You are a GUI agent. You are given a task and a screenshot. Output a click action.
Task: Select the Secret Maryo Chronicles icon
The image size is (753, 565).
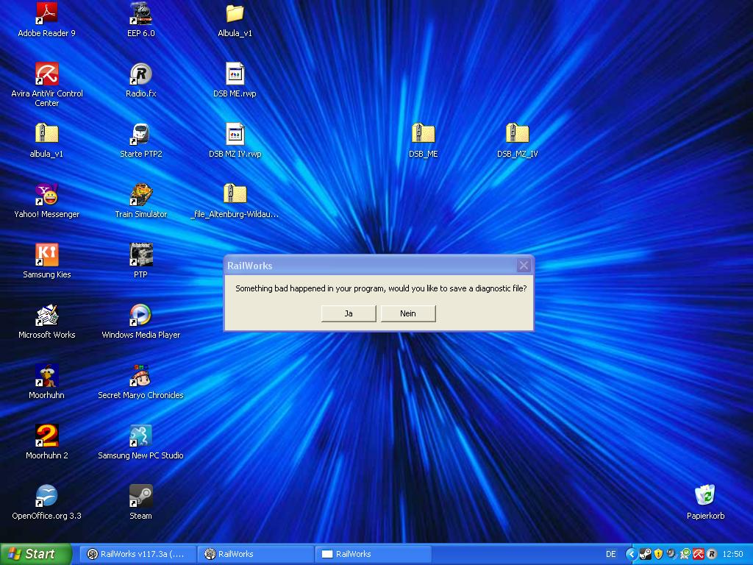140,382
